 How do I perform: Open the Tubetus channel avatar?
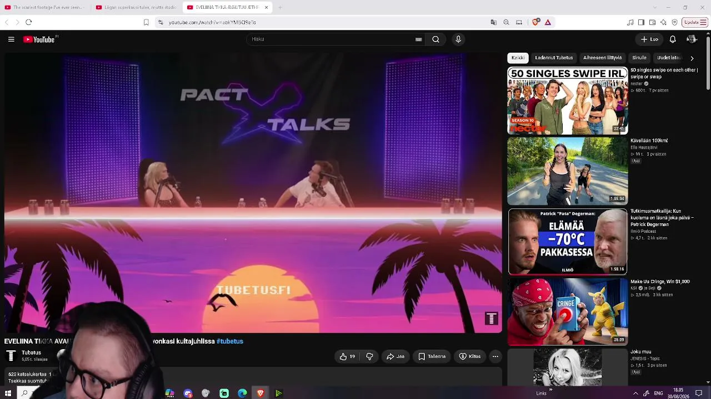pyautogui.click(x=11, y=356)
